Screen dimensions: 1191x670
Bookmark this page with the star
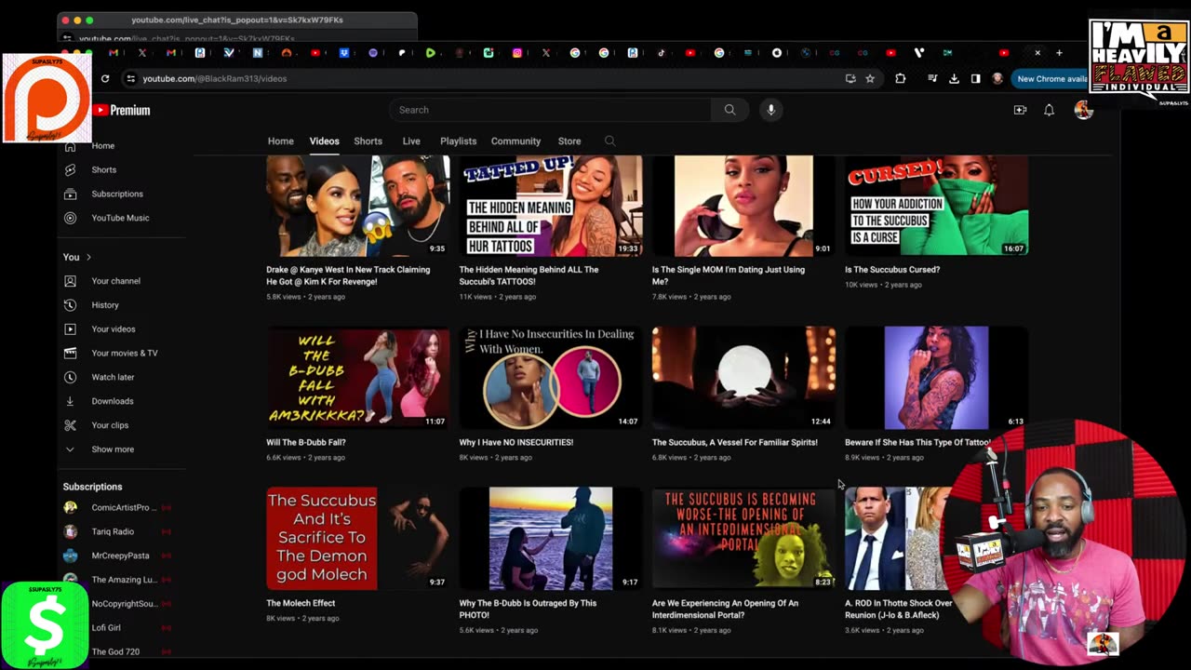[x=870, y=79]
